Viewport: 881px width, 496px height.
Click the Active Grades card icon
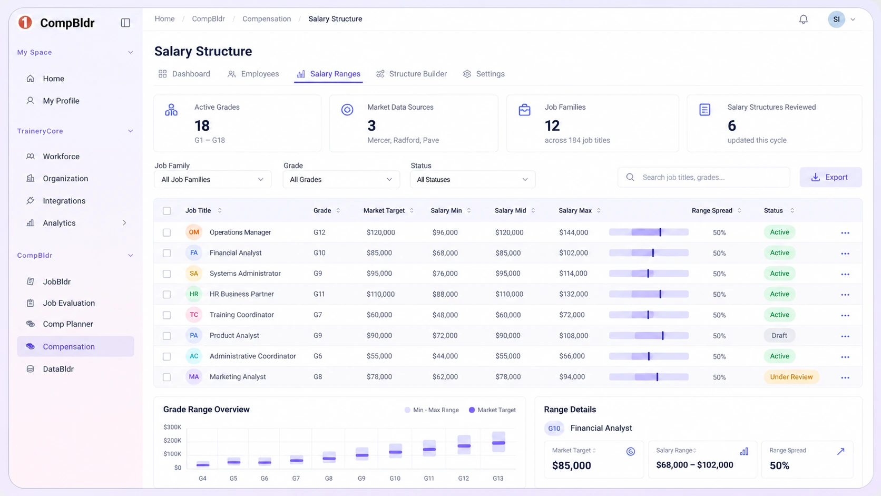click(x=171, y=110)
